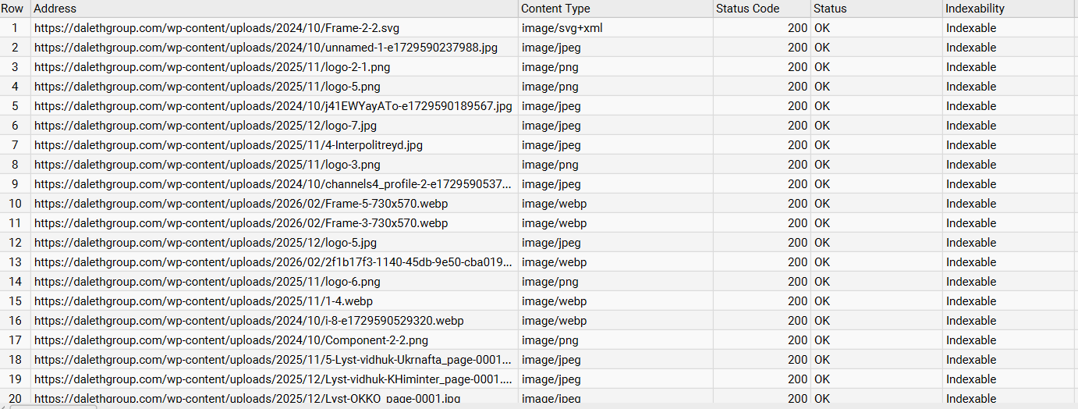Screen dimensions: 1078x409
Task: Select the logo-7.jpg URL row
Action: (x=206, y=126)
